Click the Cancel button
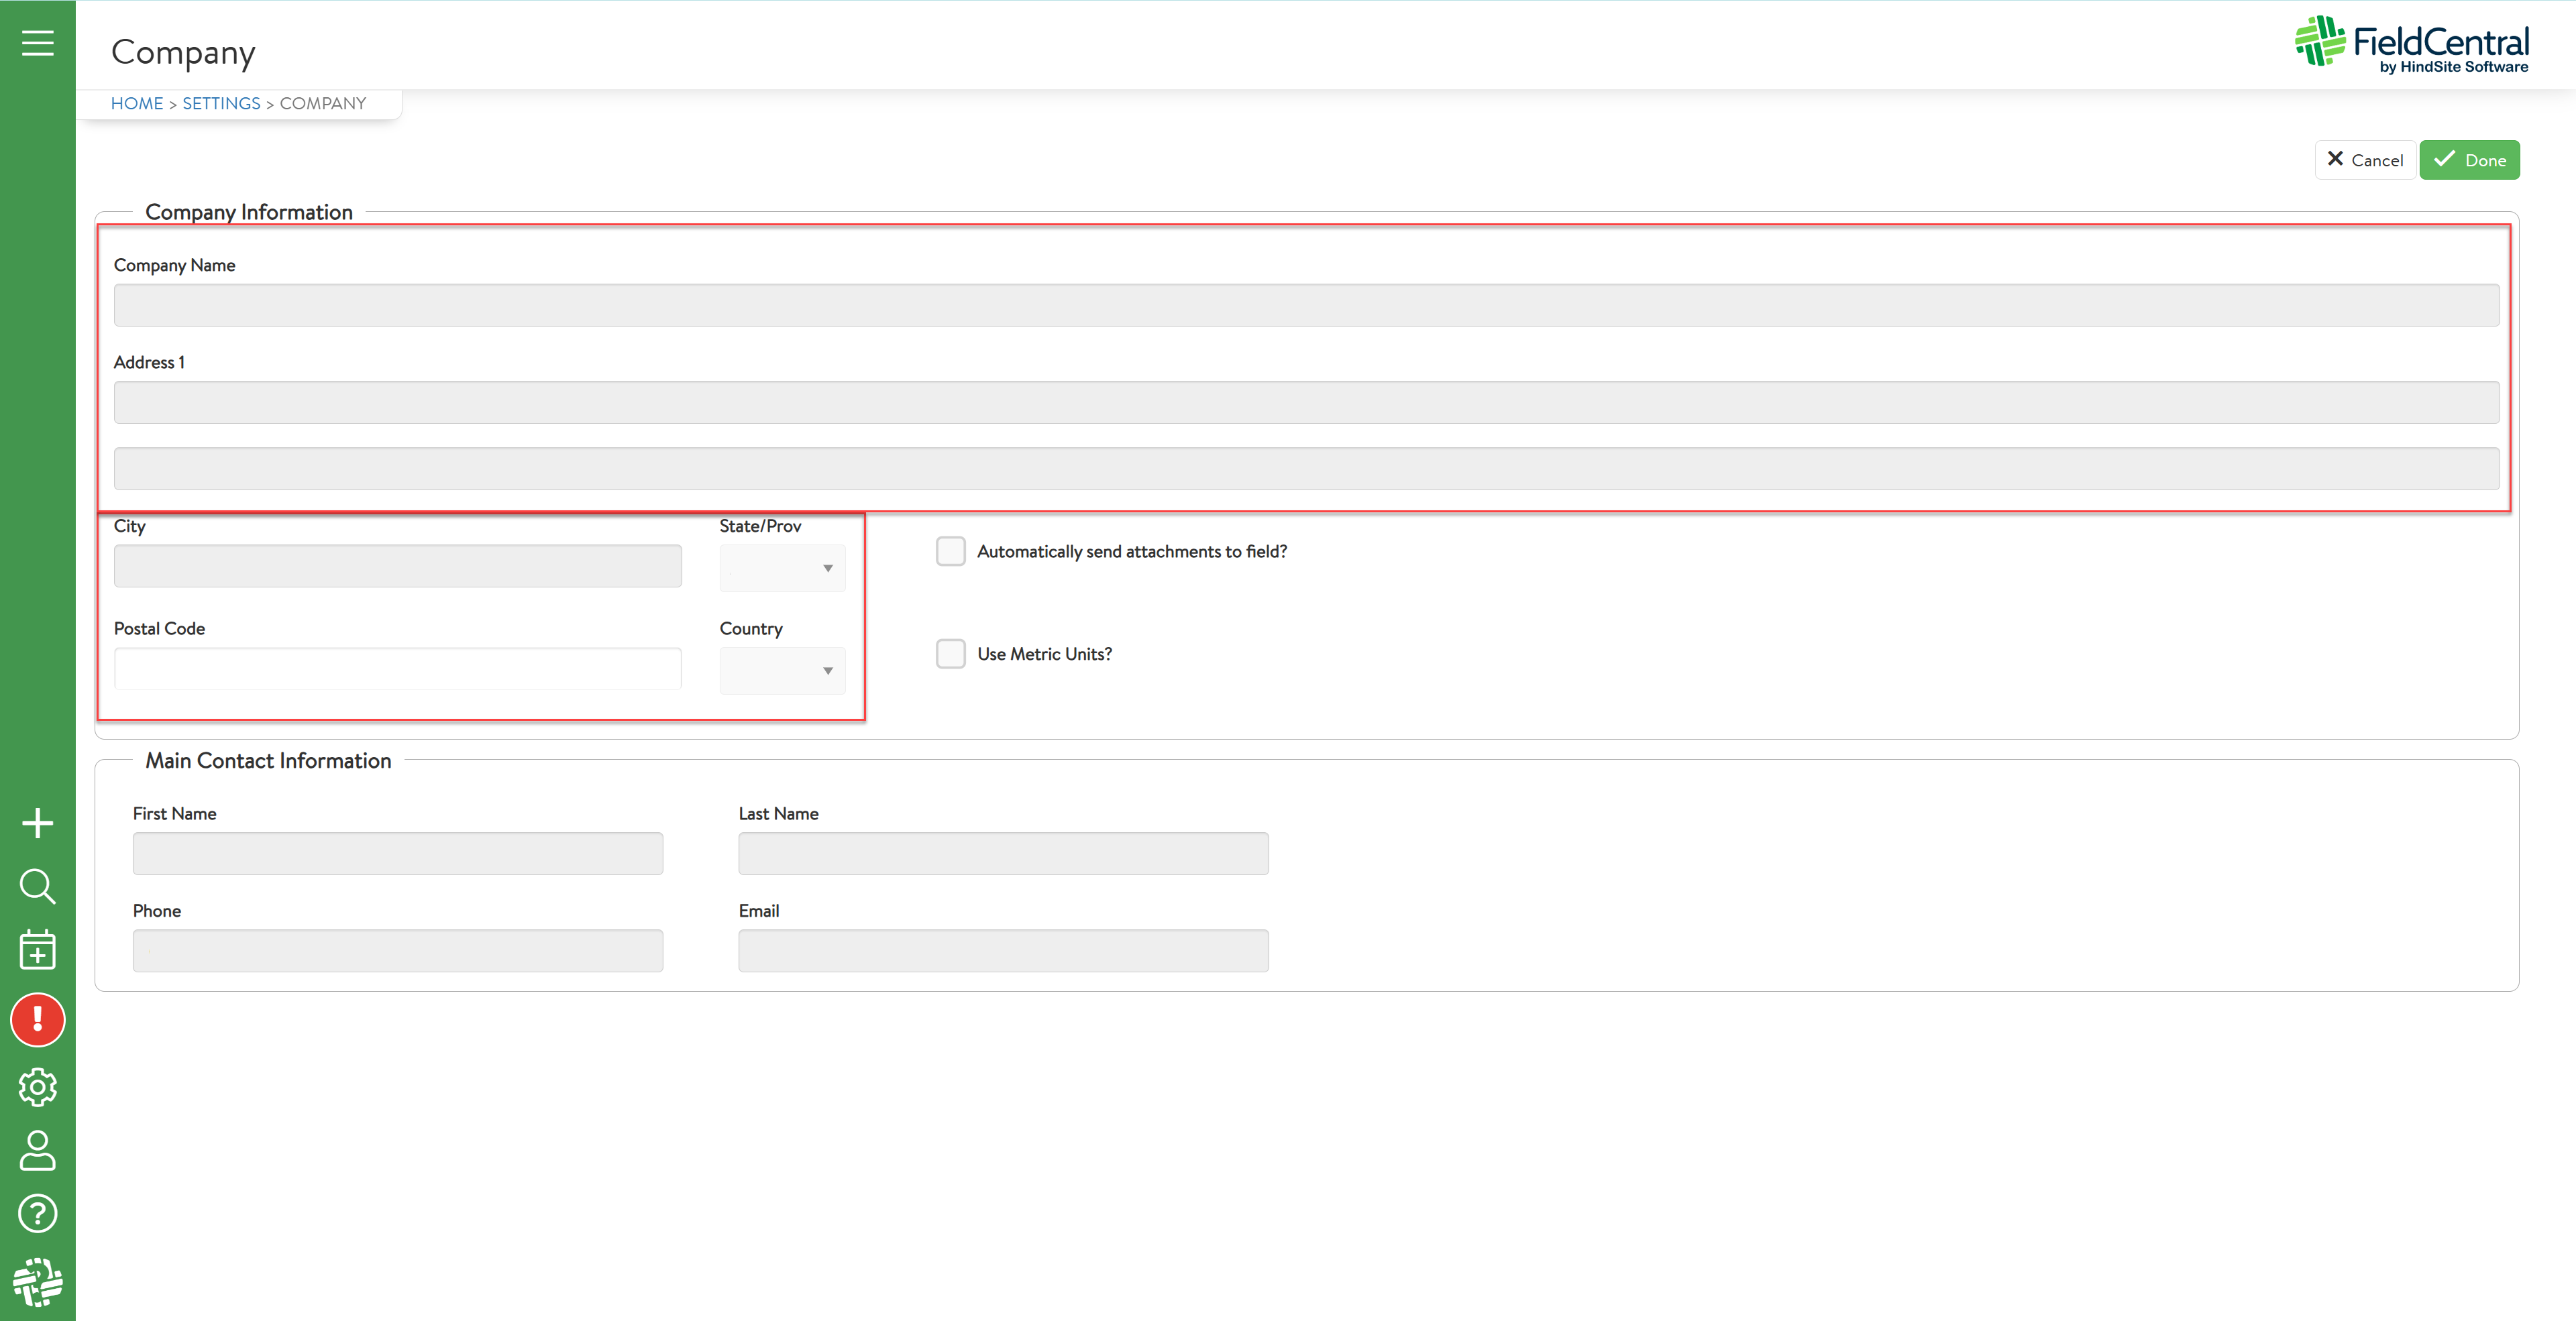 click(2365, 160)
